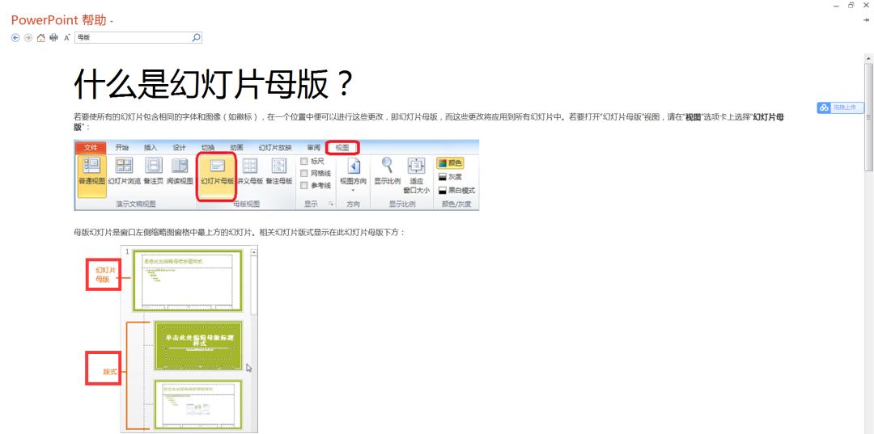Click the green title layout thumbnail

pos(198,346)
